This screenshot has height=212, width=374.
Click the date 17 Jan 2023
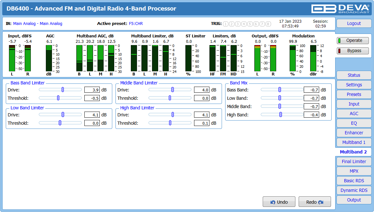click(290, 21)
